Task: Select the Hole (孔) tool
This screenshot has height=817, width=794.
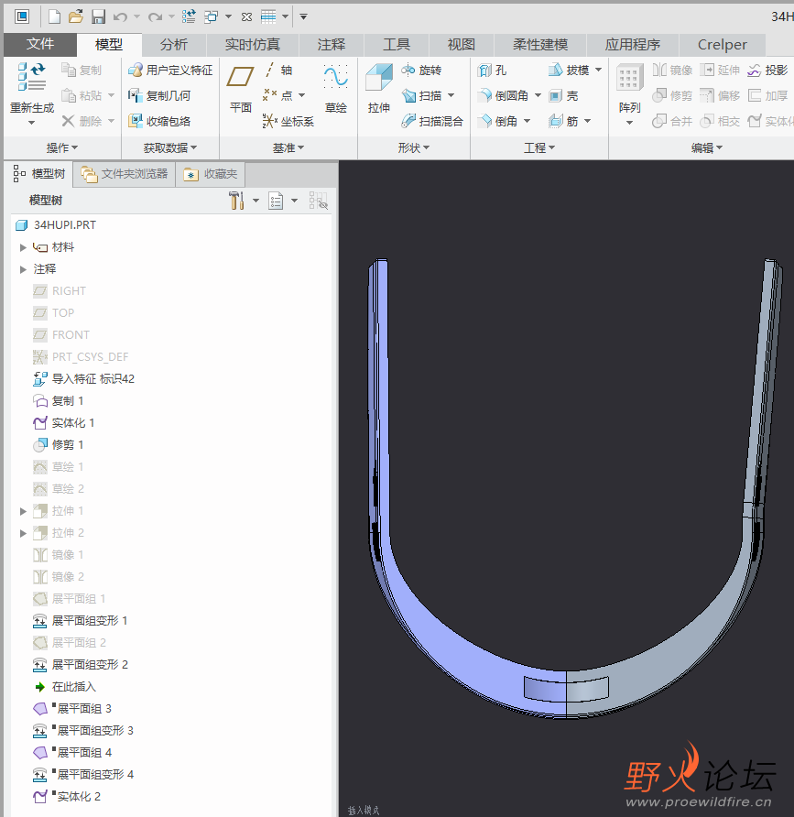Action: tap(493, 70)
